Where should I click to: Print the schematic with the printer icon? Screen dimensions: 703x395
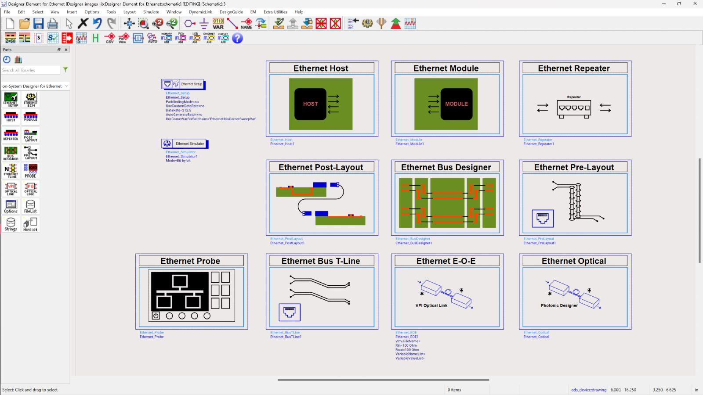click(x=53, y=23)
